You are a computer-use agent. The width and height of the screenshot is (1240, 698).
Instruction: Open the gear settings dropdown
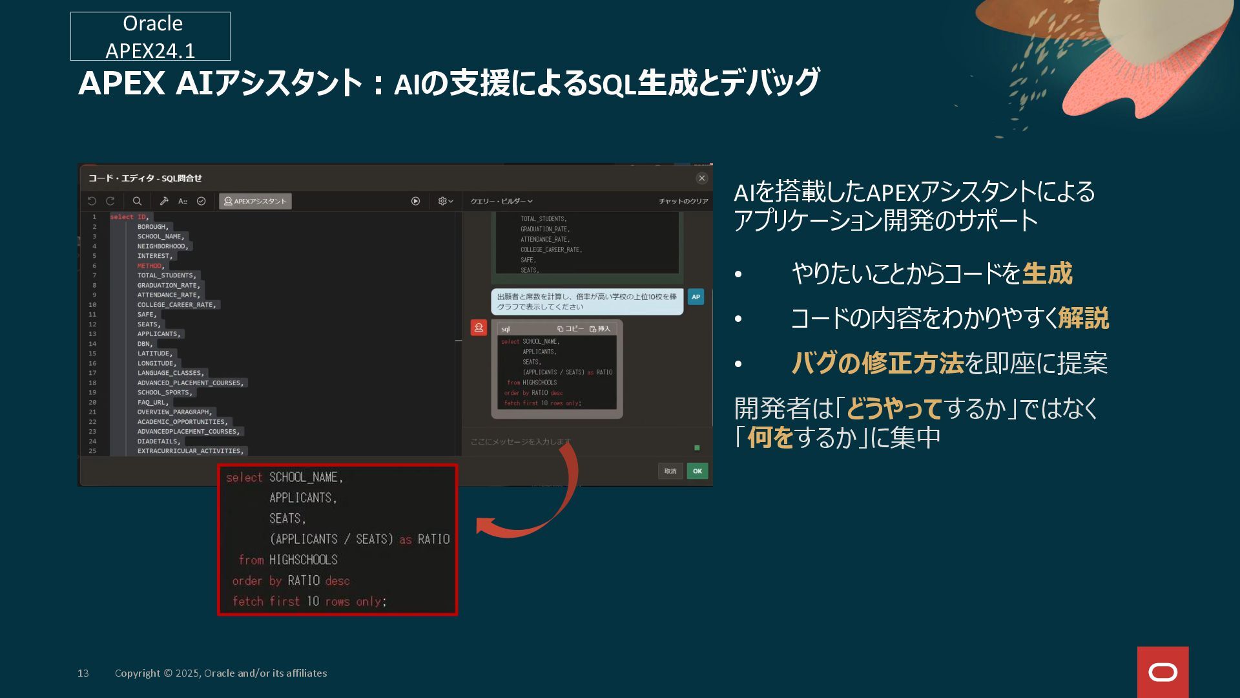(x=446, y=201)
